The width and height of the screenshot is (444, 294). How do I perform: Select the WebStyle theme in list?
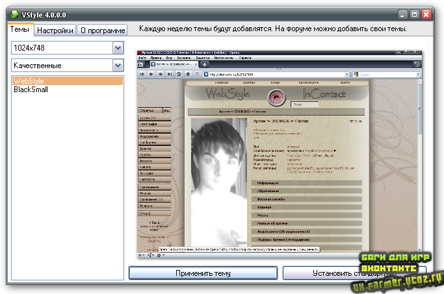(x=68, y=81)
